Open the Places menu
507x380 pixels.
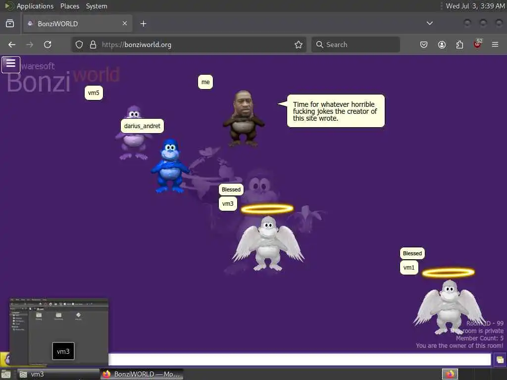coord(70,6)
